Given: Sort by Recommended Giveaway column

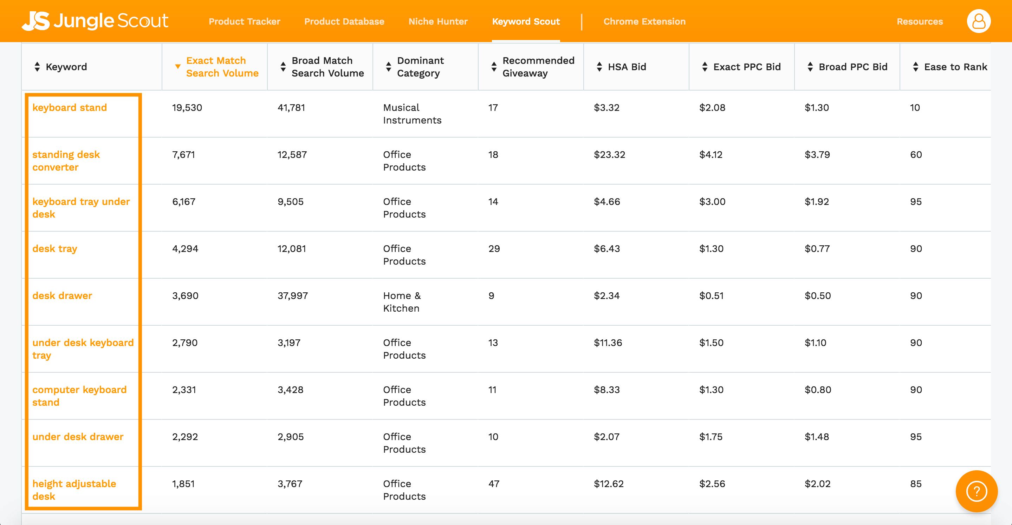Looking at the screenshot, I should pos(494,67).
